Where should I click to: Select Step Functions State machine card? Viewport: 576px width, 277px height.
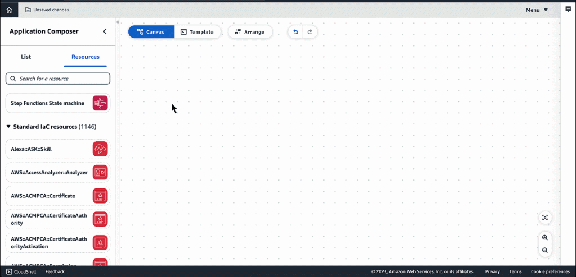58,103
